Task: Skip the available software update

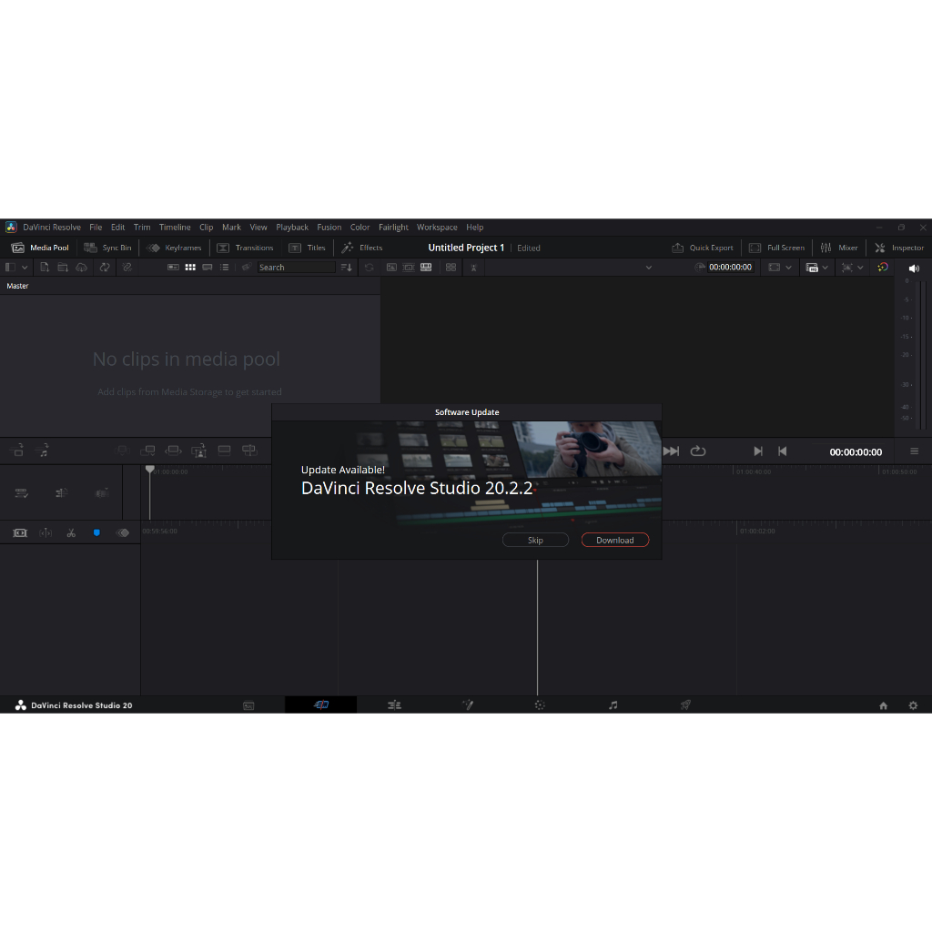Action: click(535, 540)
